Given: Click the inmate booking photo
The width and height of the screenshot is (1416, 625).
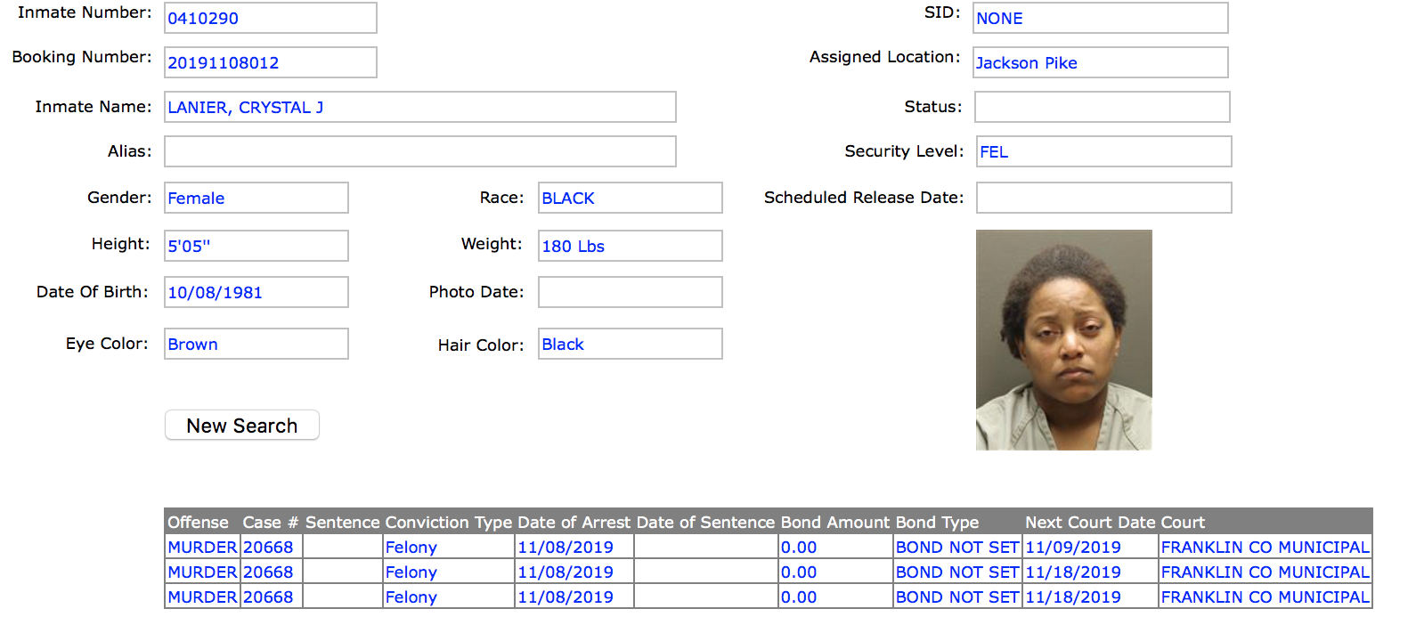Looking at the screenshot, I should 1063,340.
